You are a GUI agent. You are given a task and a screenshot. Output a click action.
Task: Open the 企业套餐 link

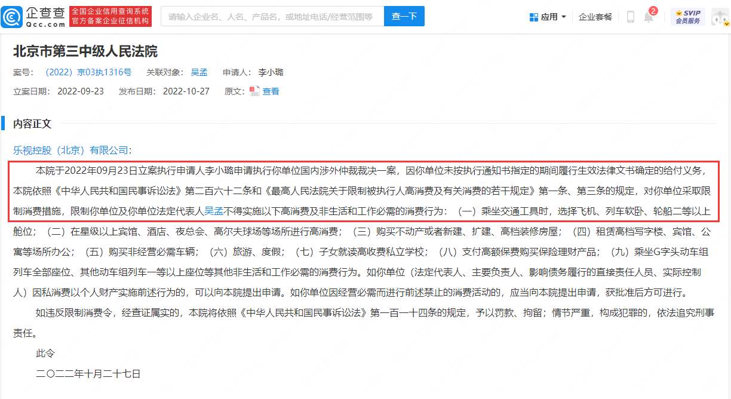595,17
